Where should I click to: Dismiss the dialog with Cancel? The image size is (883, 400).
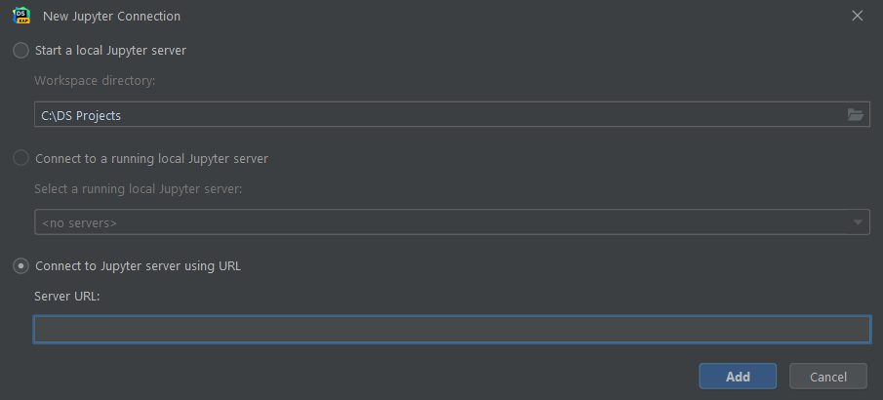click(827, 377)
